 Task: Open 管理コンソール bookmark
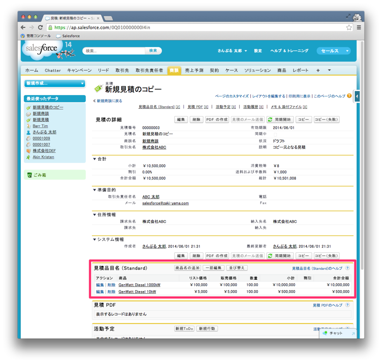pyautogui.click(x=36, y=36)
